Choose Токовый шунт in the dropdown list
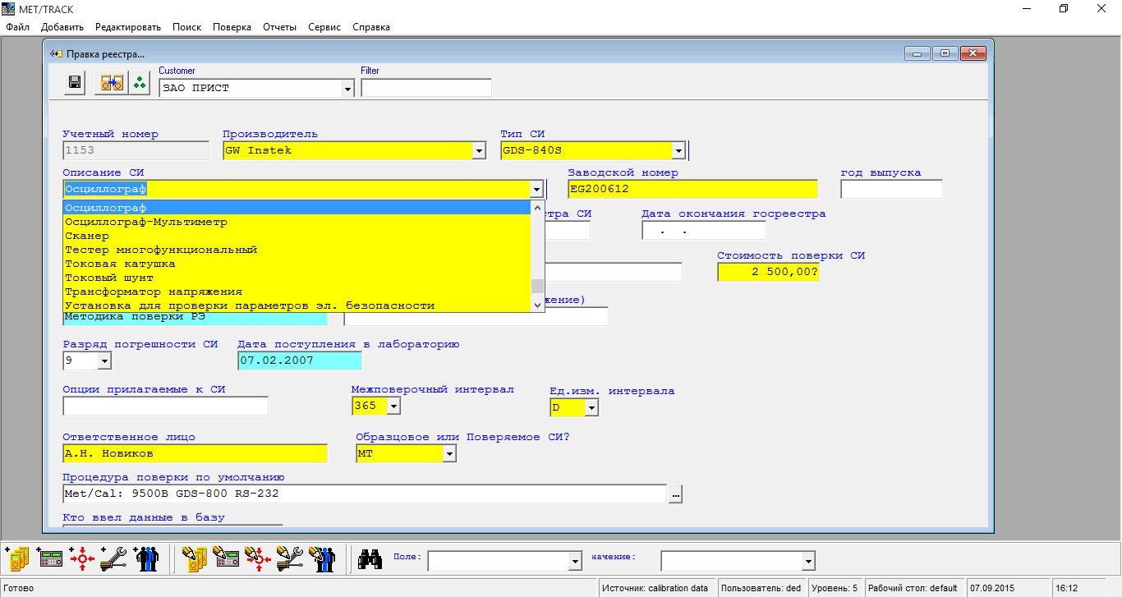Image resolution: width=1122 pixels, height=597 pixels. pyautogui.click(x=109, y=278)
